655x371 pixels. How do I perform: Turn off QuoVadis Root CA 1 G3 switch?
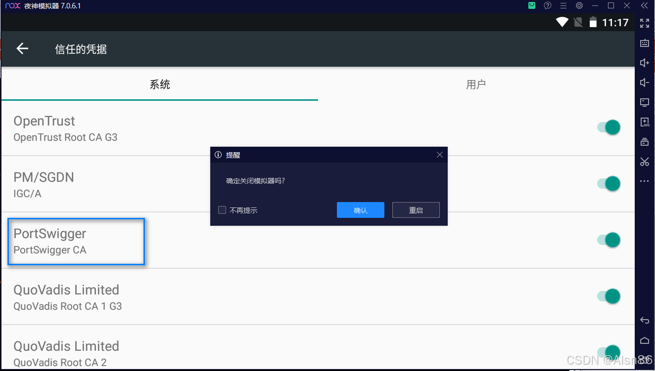[x=609, y=296]
